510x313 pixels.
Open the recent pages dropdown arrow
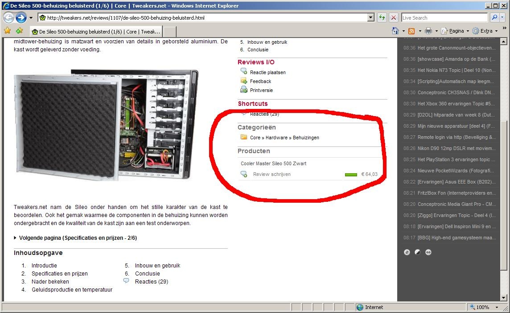31,18
